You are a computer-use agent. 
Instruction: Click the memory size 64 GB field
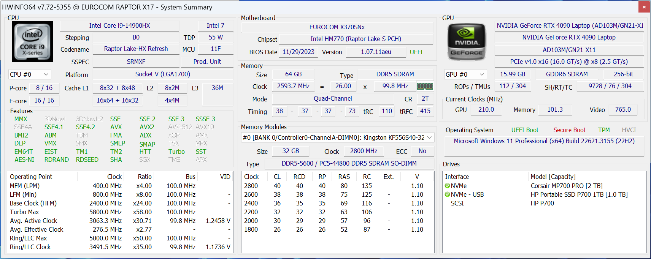[294, 74]
